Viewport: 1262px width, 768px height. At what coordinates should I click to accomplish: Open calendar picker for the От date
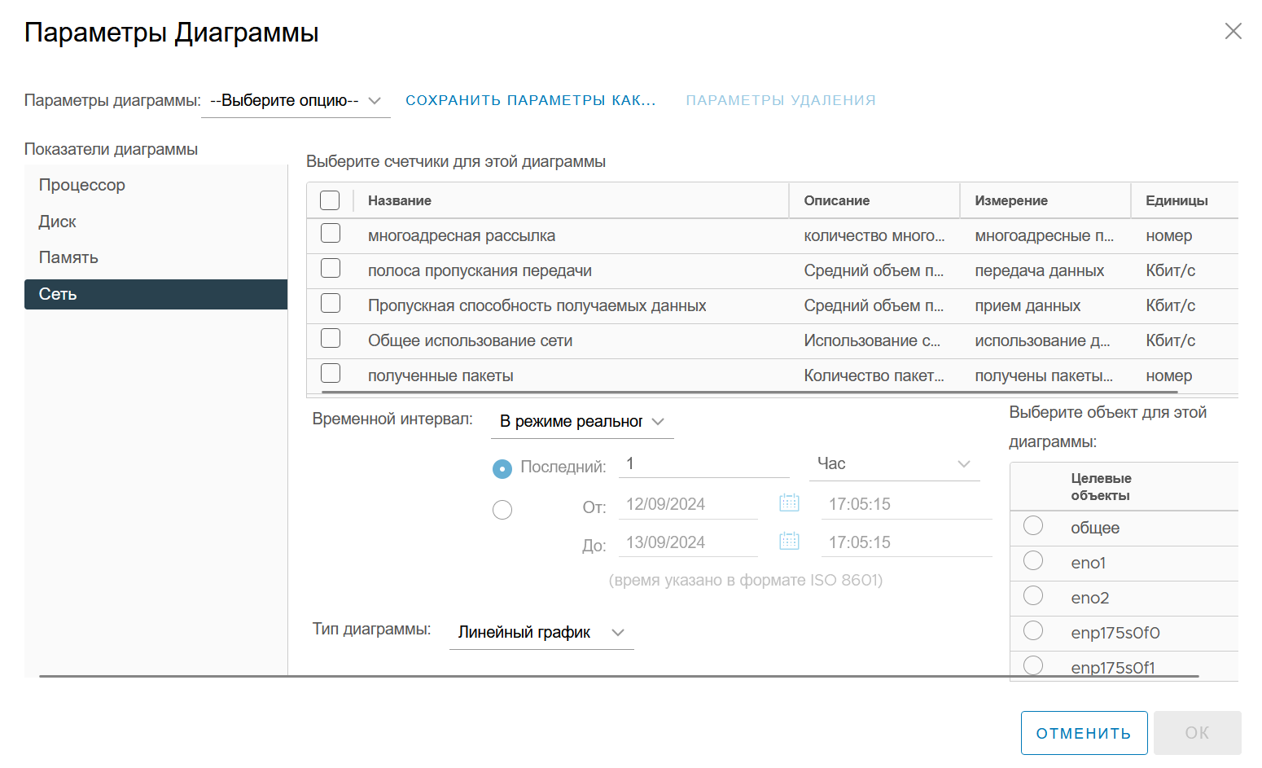pyautogui.click(x=789, y=502)
